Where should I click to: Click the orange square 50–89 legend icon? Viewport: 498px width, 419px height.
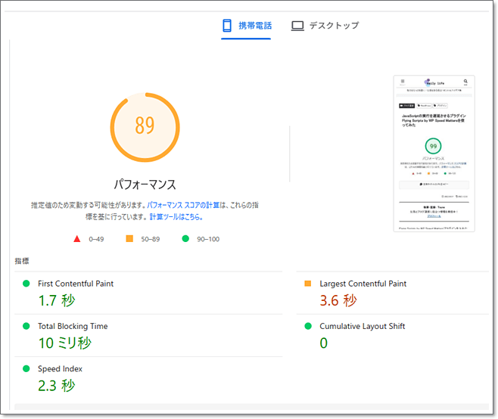click(x=129, y=239)
